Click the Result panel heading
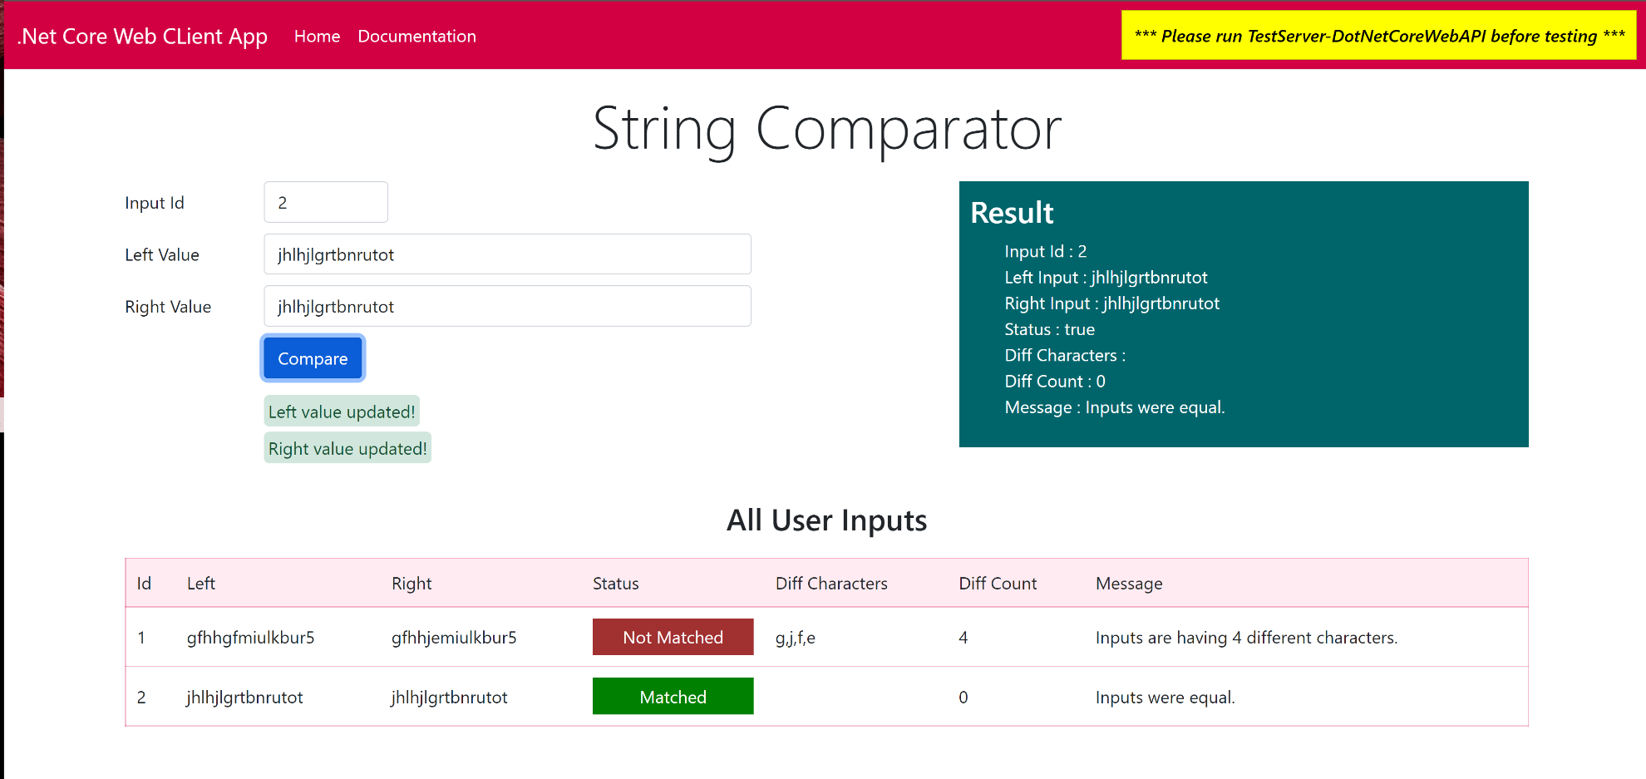 (x=1012, y=213)
